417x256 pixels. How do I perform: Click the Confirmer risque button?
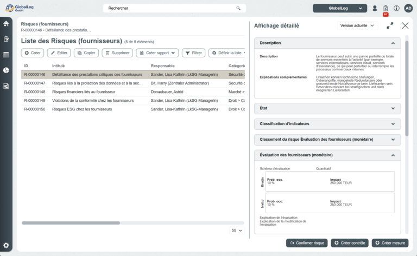[307, 243]
